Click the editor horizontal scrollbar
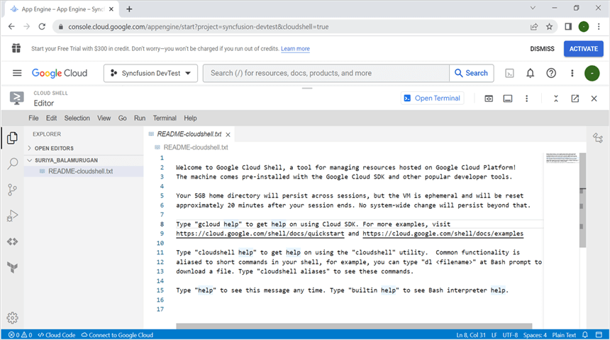The image size is (610, 340). pos(354,326)
